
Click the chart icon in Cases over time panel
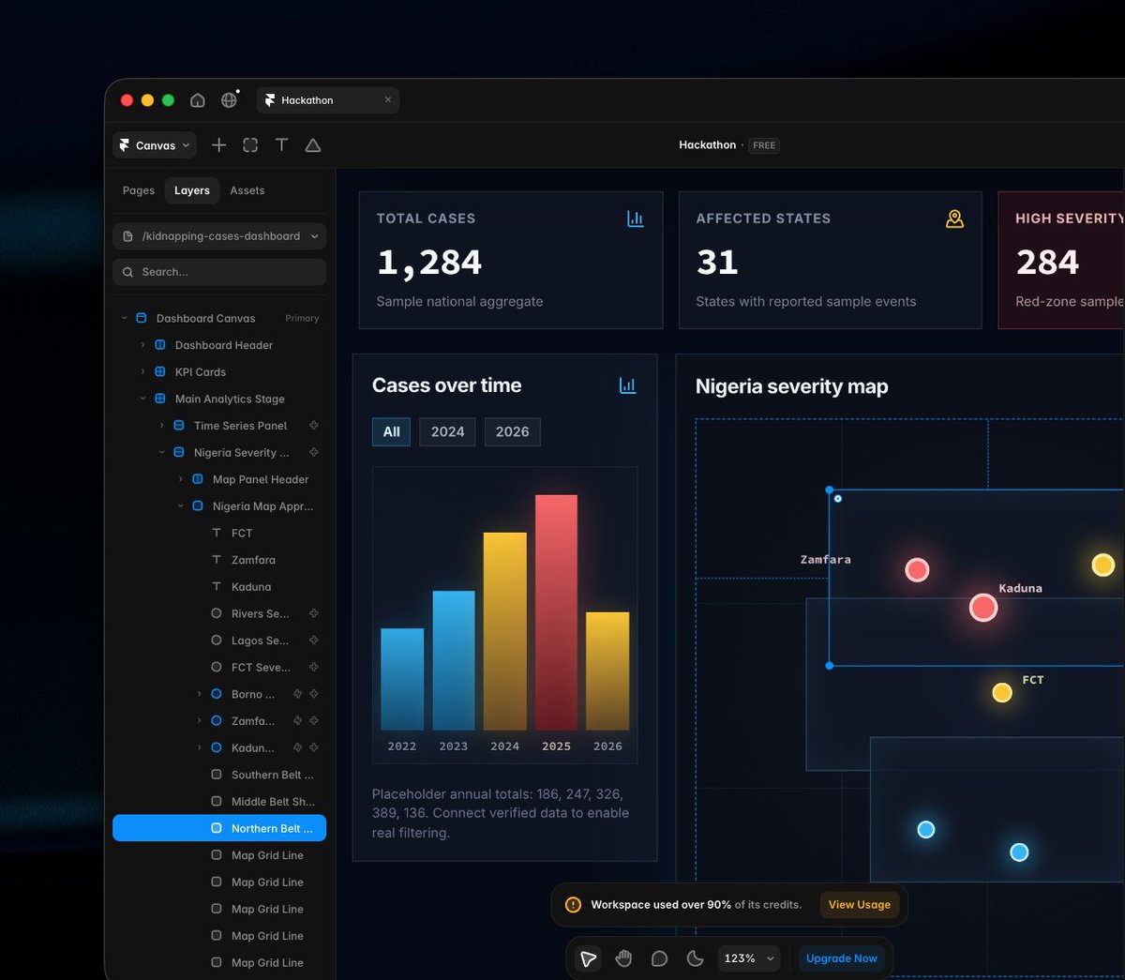pyautogui.click(x=627, y=385)
